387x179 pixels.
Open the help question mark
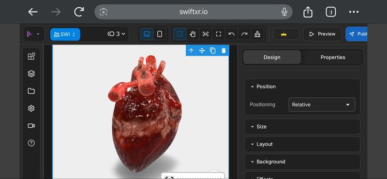coord(31,143)
